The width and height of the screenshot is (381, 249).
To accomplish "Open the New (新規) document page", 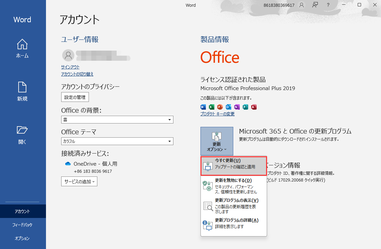I will click(x=22, y=91).
